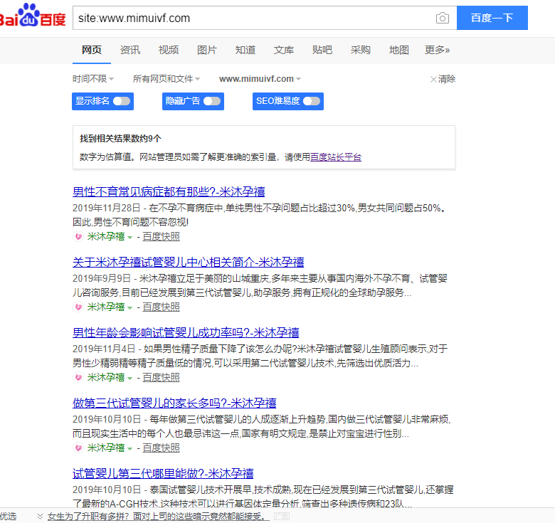555x523 pixels.
Task: Open result 关于米沐孕禧试管婴儿中心相关简介
Action: [x=189, y=262]
